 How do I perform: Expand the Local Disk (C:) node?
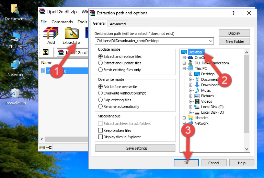click(x=191, y=107)
